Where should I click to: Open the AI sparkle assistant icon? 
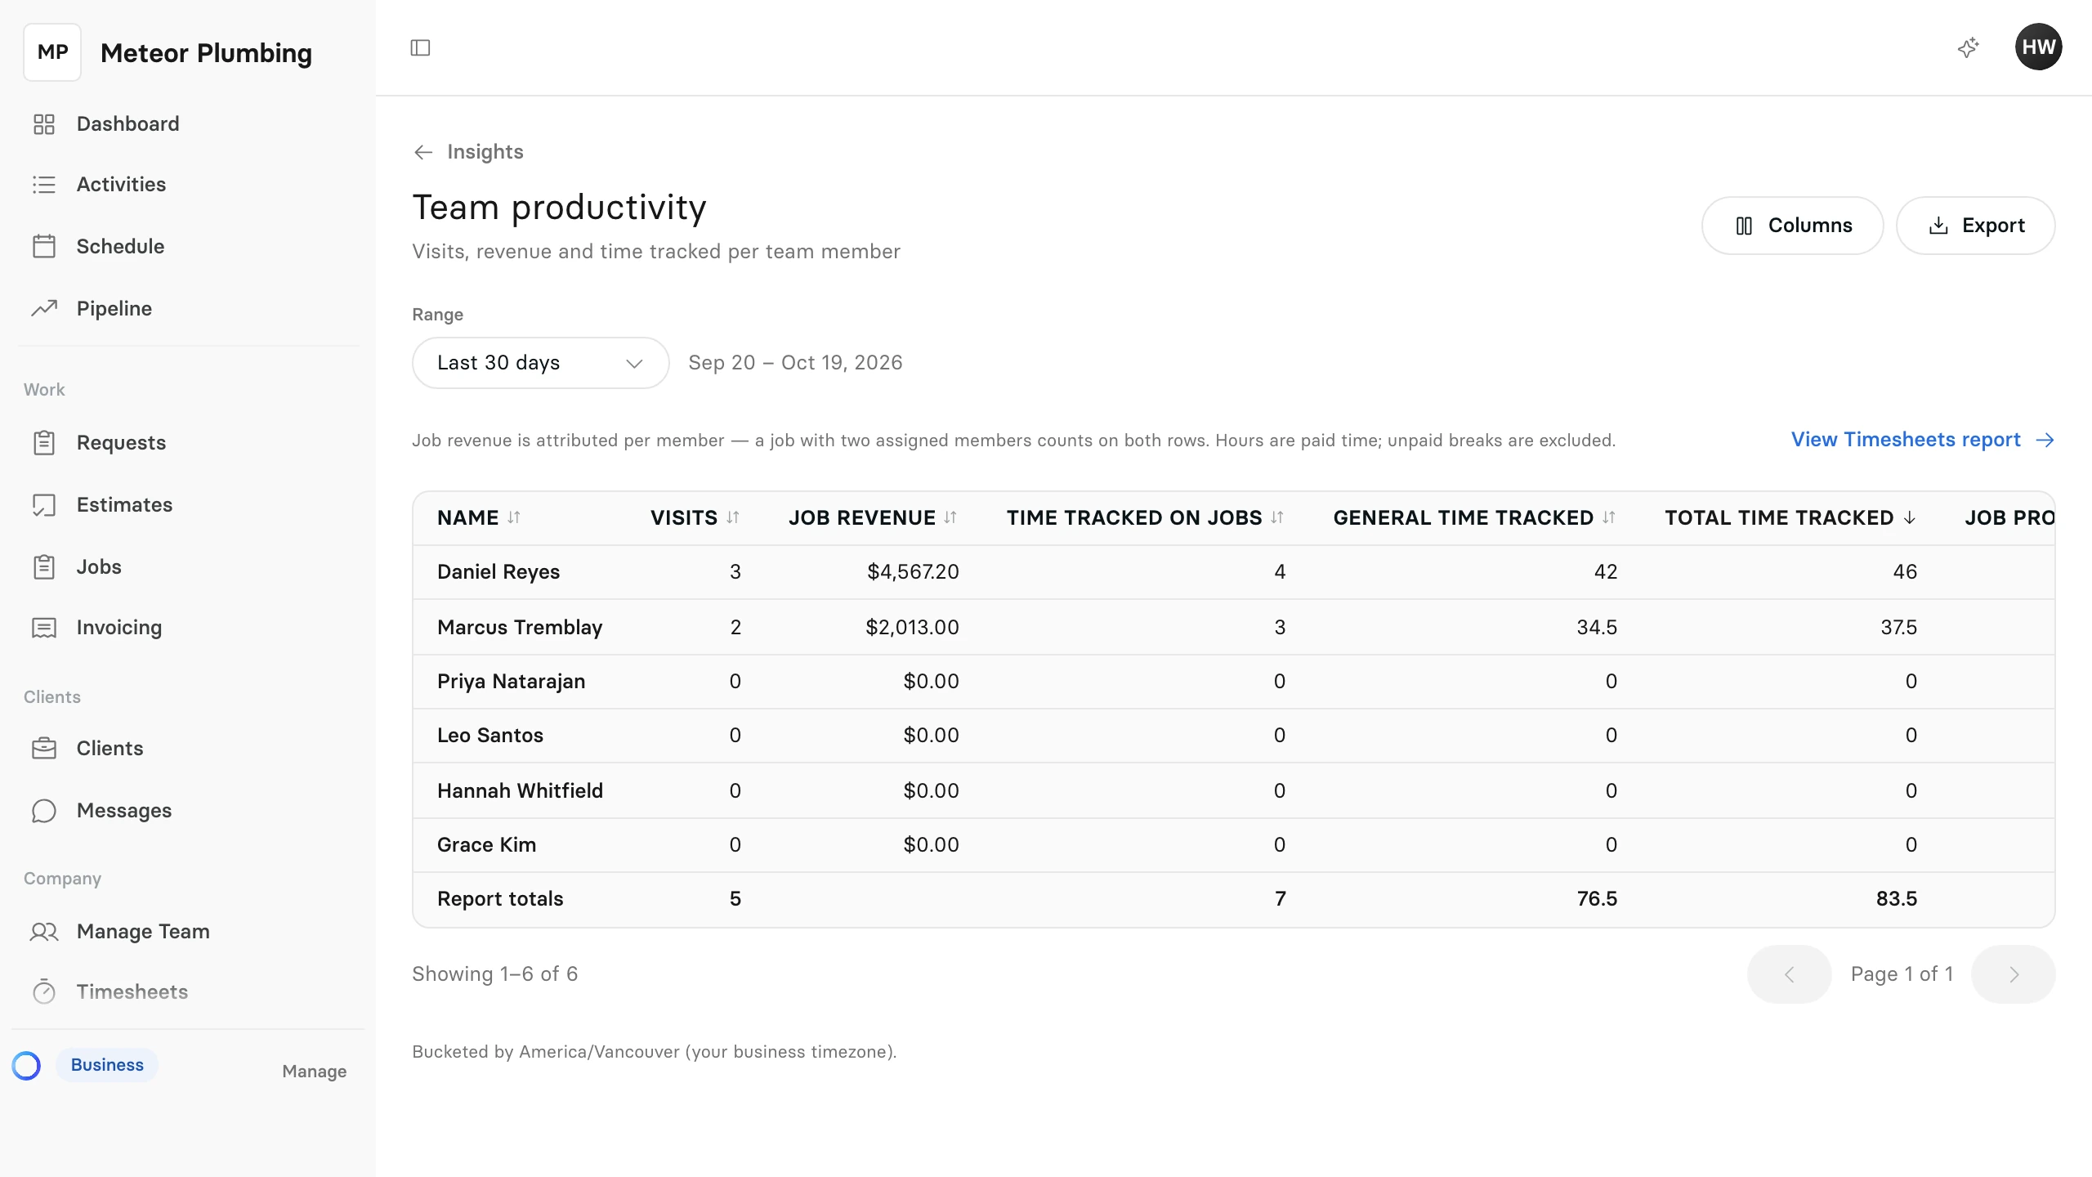point(1969,48)
